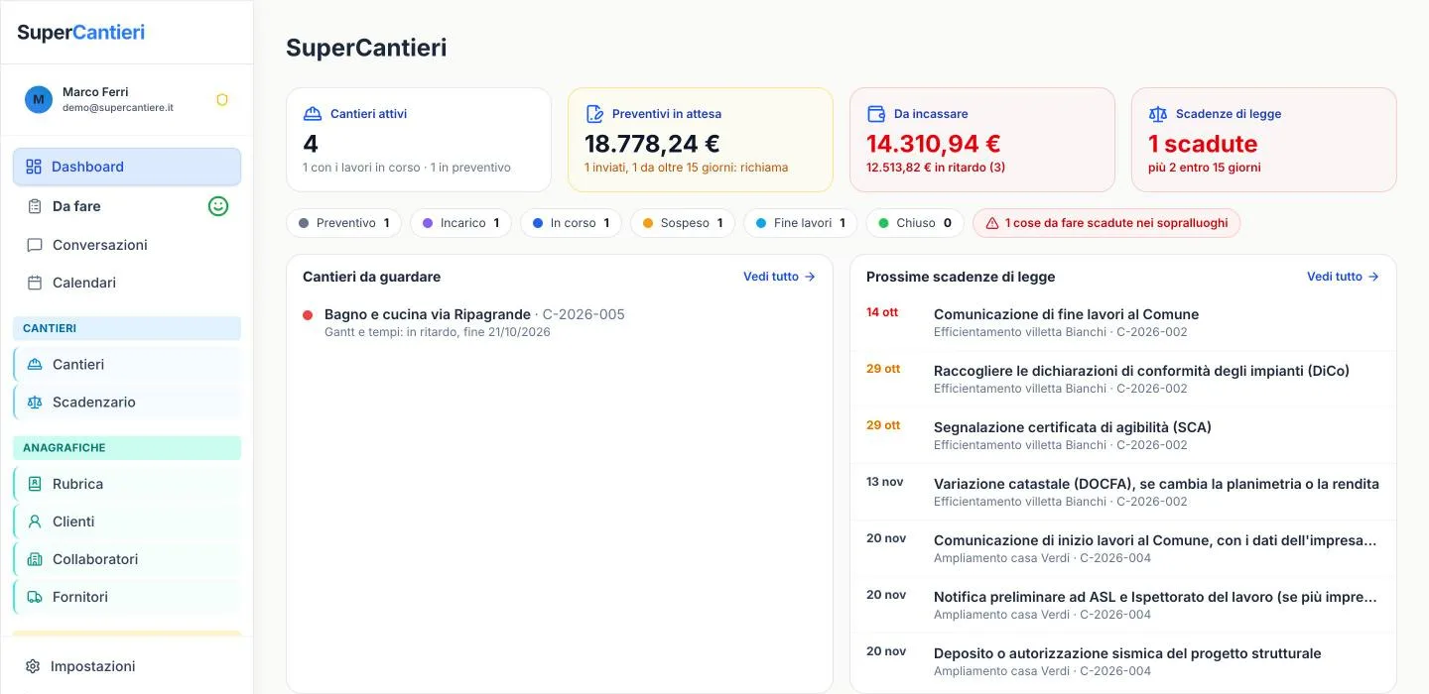Open Bagno e cucina via Ripagrande project
This screenshot has height=694, width=1429.
(x=560, y=322)
